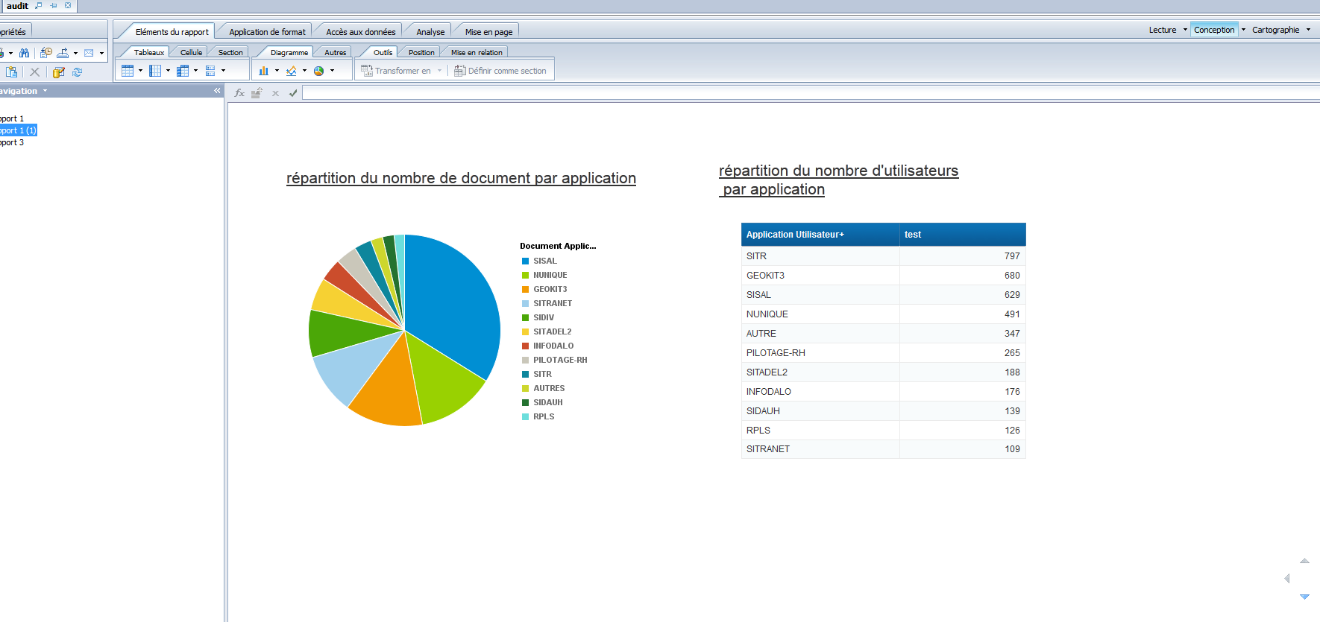Select the Section sub-tab

tap(230, 52)
